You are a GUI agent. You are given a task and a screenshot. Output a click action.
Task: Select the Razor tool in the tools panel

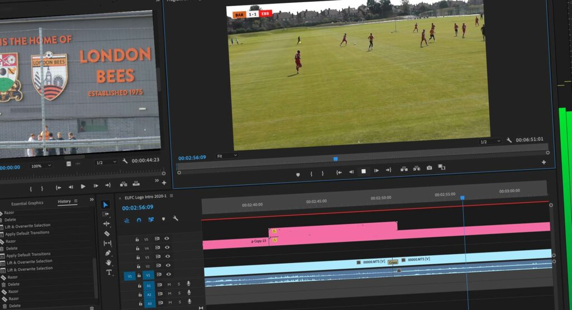(x=107, y=233)
